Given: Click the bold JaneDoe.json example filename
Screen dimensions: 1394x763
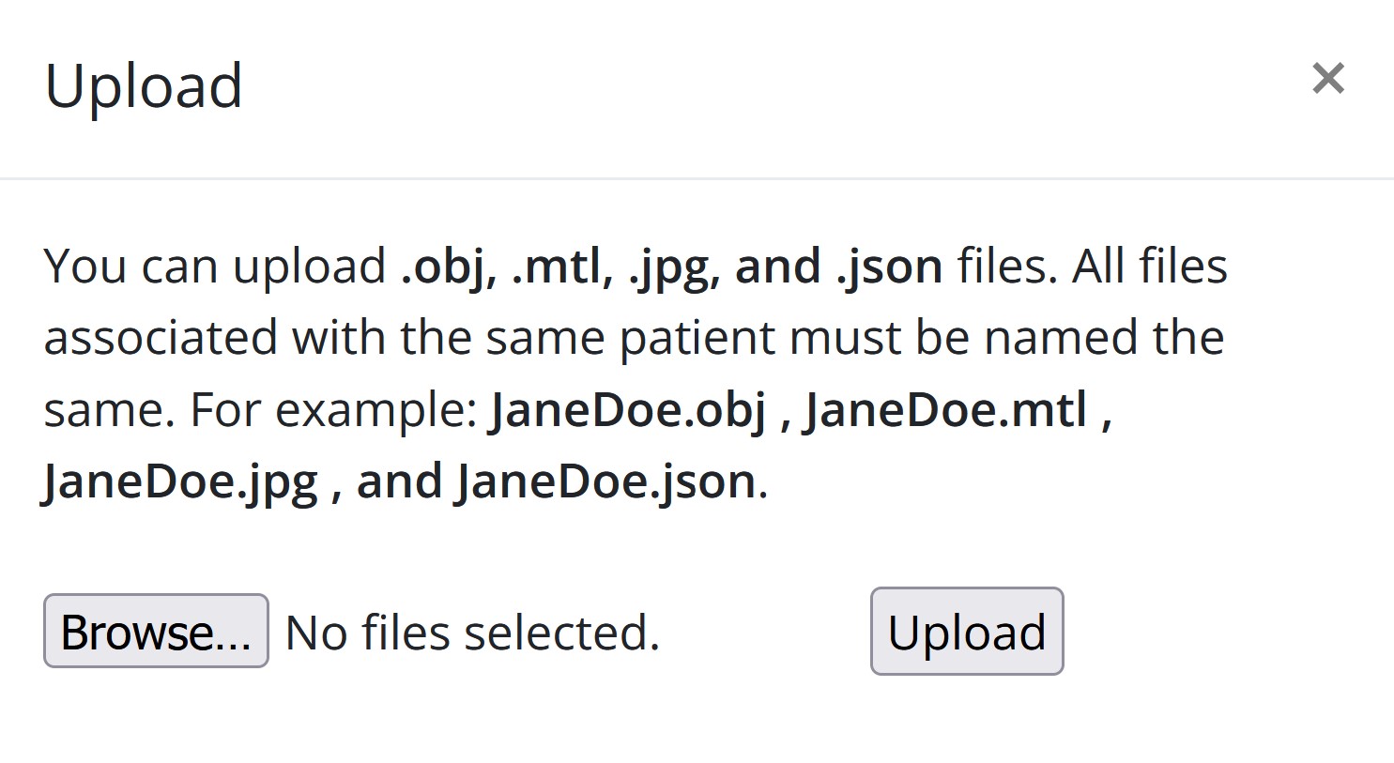Looking at the screenshot, I should point(606,482).
